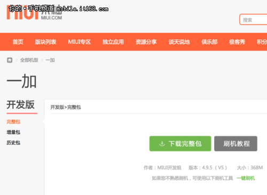Click the large 一加 page heading
The width and height of the screenshot is (267, 195).
(22, 82)
